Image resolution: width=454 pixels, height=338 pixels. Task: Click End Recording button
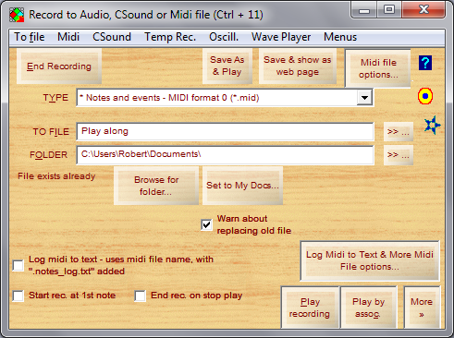[59, 66]
